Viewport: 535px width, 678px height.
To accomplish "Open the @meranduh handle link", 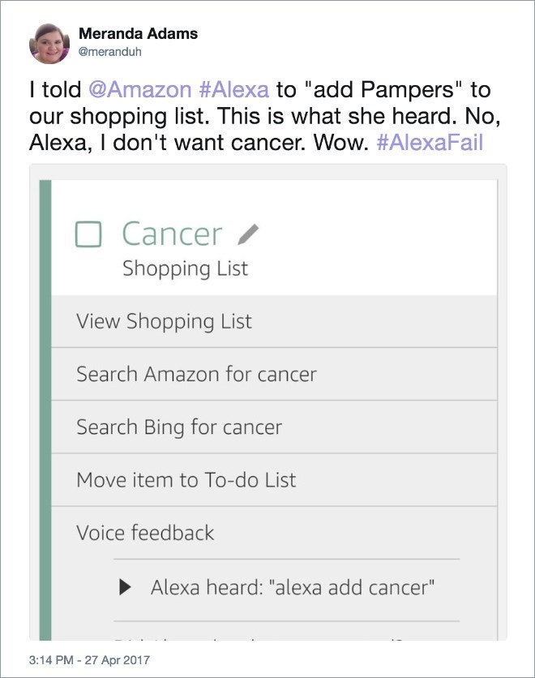I will (109, 52).
